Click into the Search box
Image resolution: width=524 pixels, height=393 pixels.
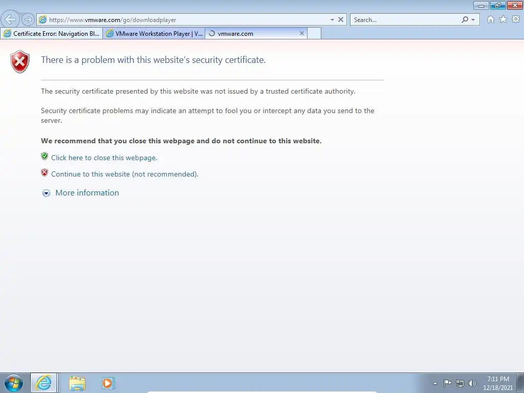405,20
